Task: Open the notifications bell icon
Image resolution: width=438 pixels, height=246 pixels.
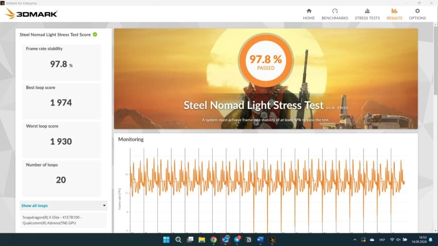Action: click(431, 240)
